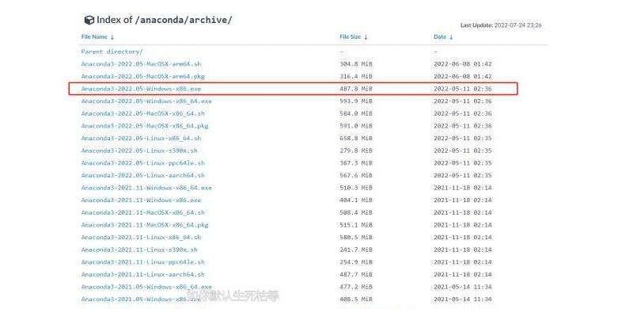Click the box icon beside Index heading
Screen dimensions: 633x309
[89, 20]
